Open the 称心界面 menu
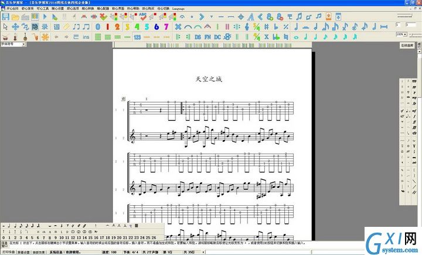The width and height of the screenshot is (422, 255). click(118, 9)
